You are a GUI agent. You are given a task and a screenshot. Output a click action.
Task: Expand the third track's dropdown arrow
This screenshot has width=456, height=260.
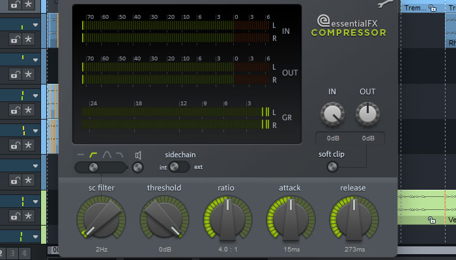[x=36, y=95]
